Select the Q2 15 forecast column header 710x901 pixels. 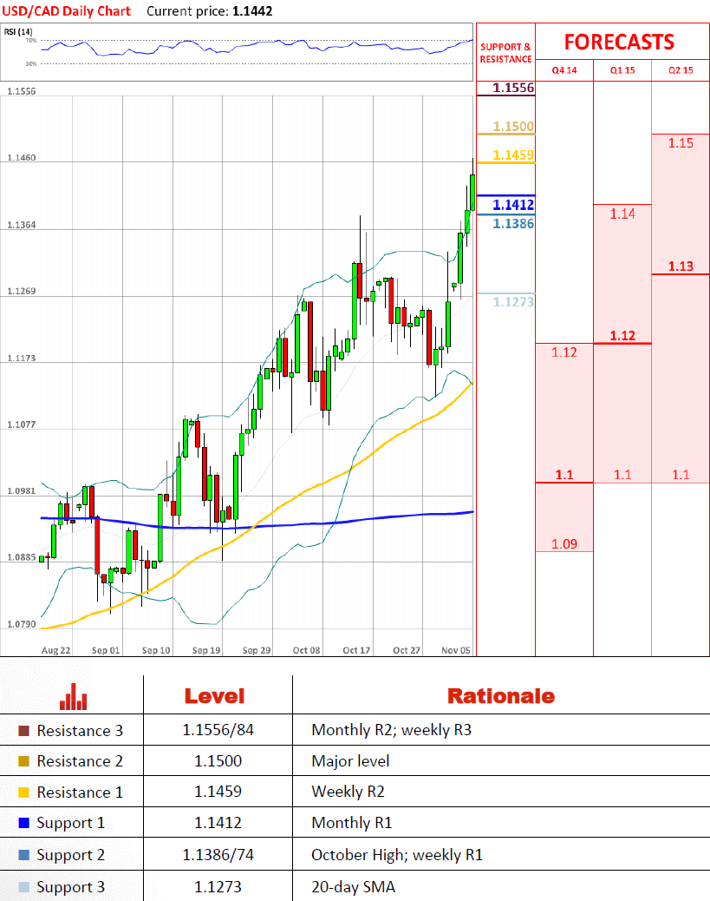681,70
